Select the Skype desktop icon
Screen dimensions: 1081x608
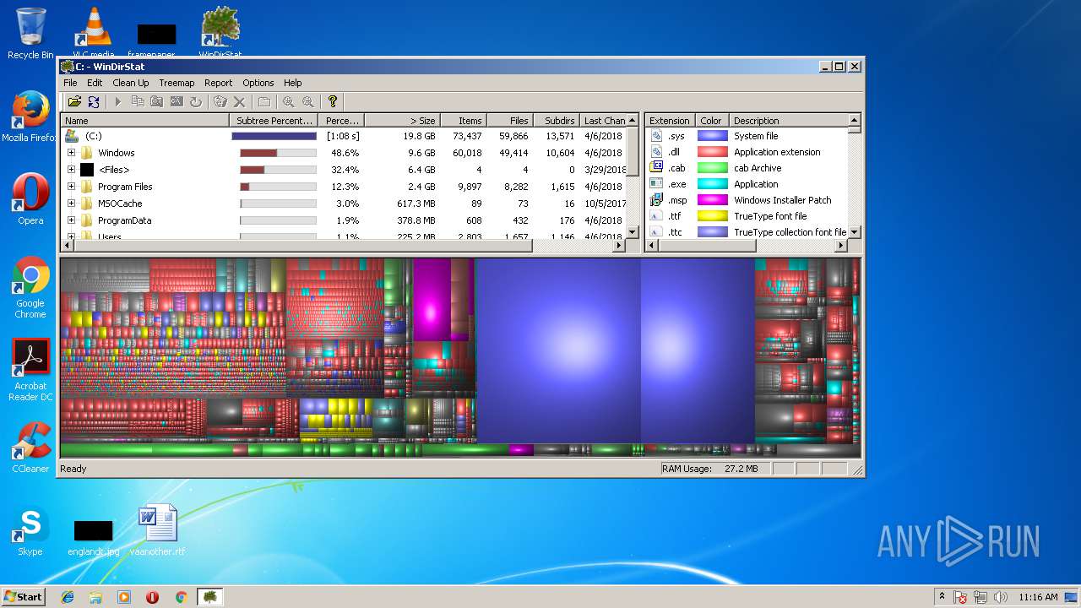[x=30, y=530]
